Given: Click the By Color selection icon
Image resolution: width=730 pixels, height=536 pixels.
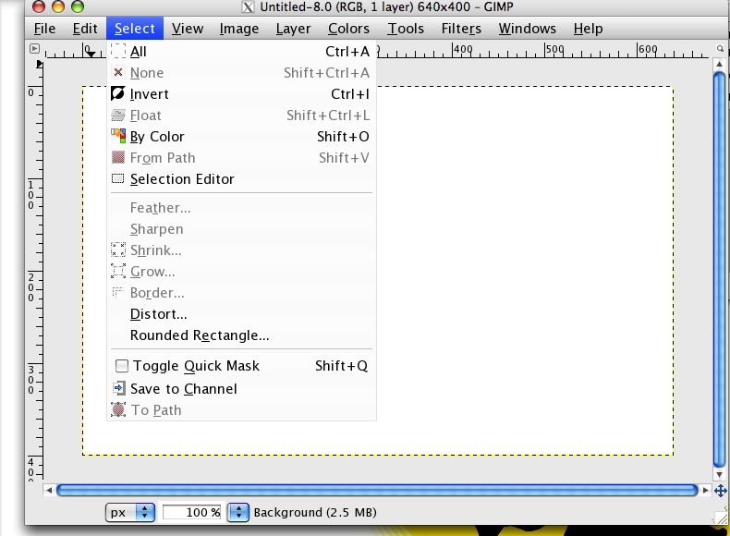Looking at the screenshot, I should (118, 136).
